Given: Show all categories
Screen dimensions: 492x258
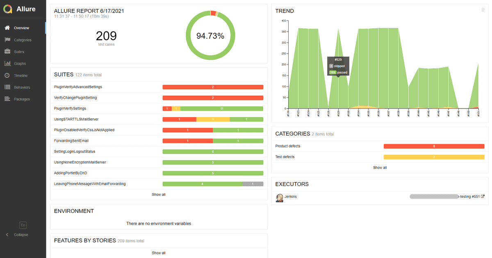Looking at the screenshot, I should [x=380, y=167].
